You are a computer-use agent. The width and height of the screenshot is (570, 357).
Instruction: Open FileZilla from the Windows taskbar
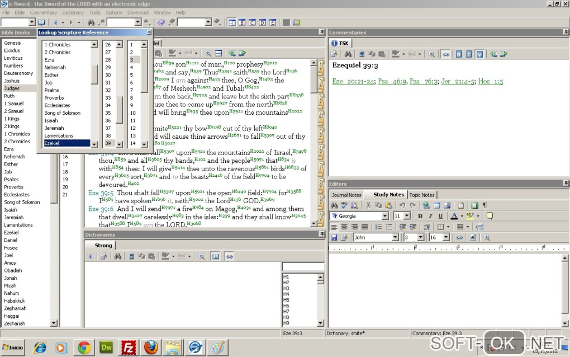(129, 347)
